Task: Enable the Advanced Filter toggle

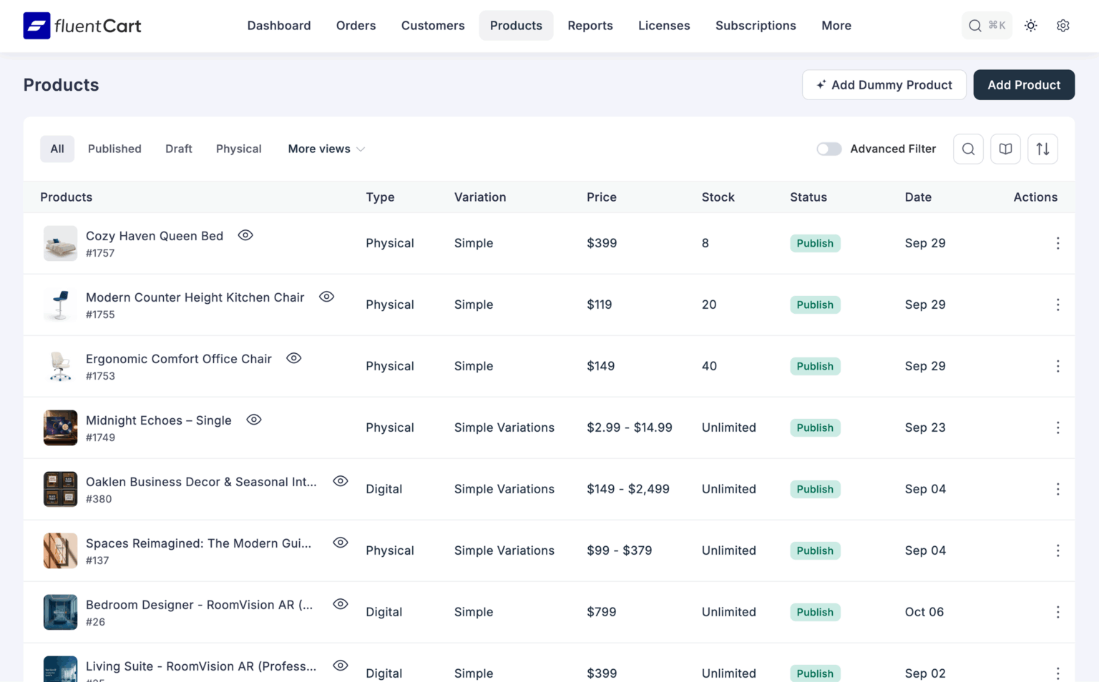Action: click(829, 149)
